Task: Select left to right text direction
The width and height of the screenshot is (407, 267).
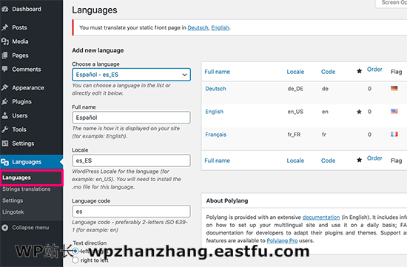Action: click(x=75, y=251)
